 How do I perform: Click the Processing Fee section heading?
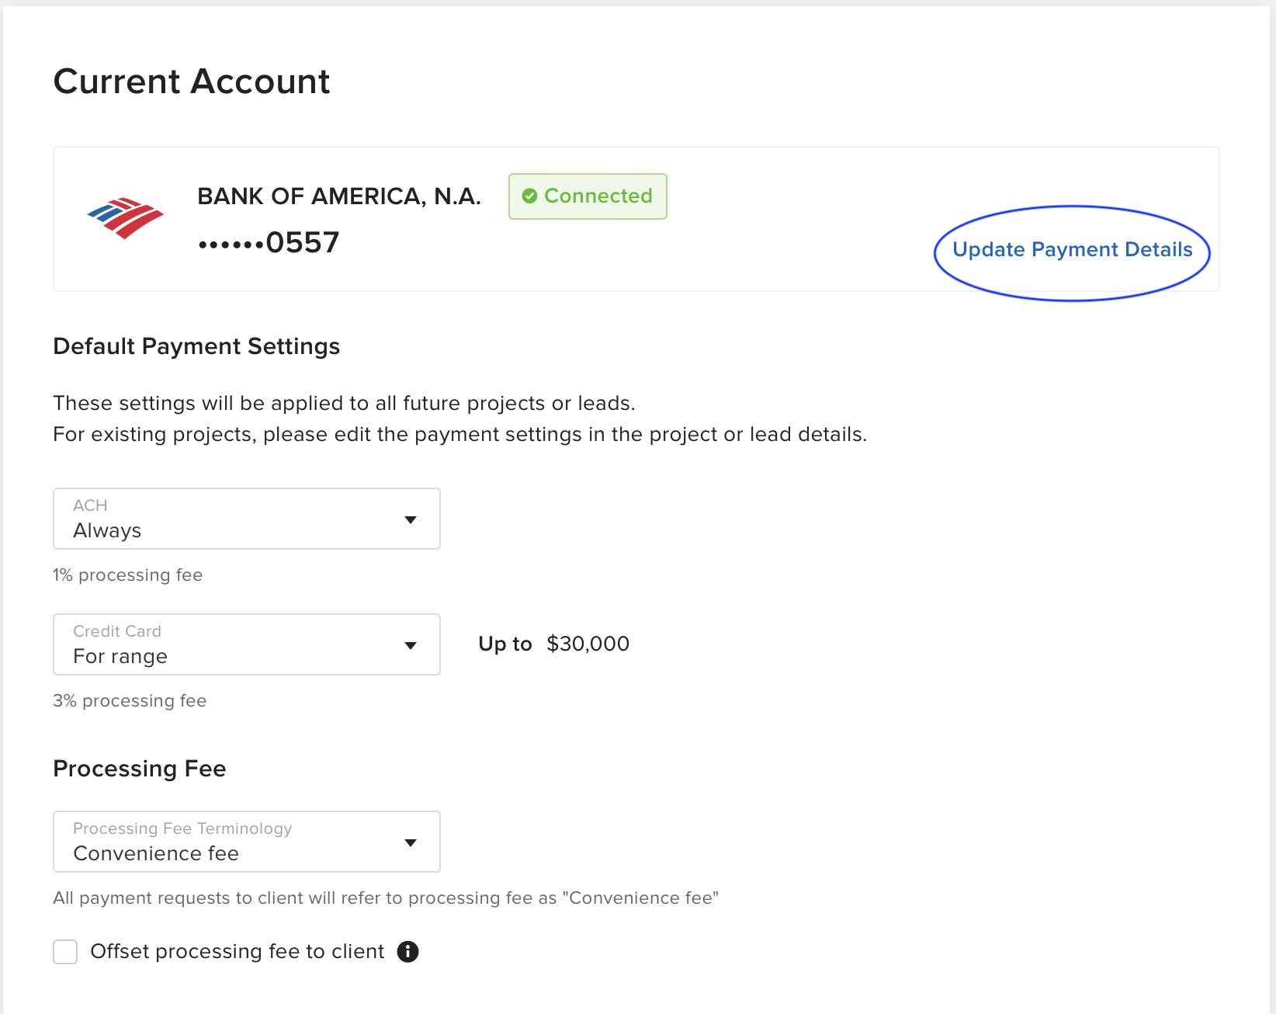tap(139, 769)
